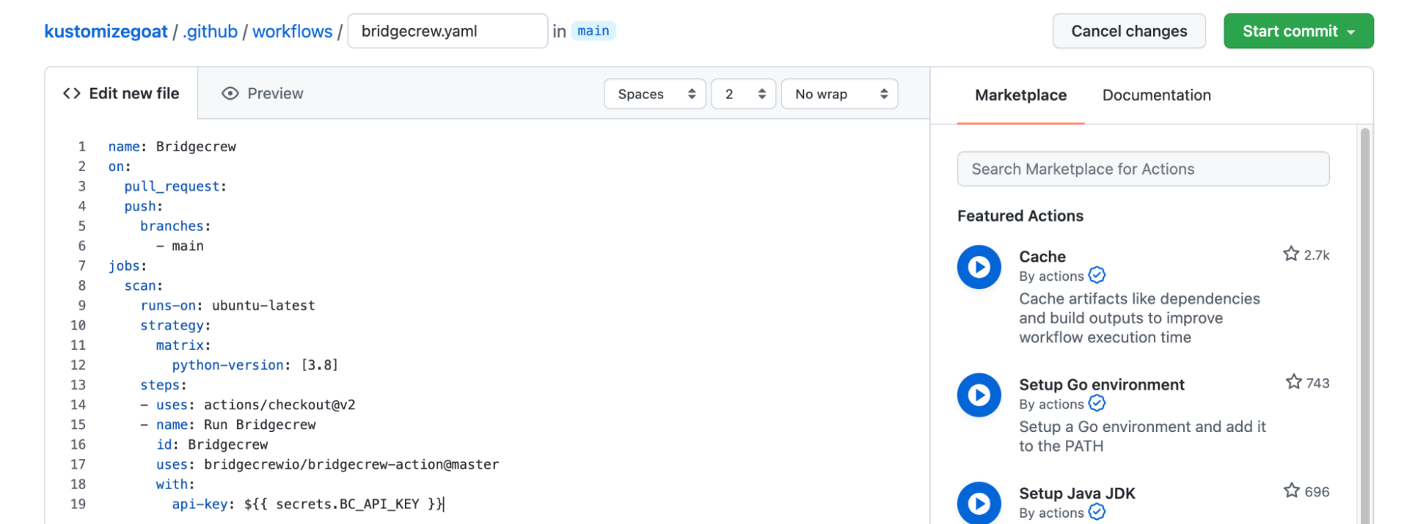The image size is (1415, 524).
Task: Click the 'branches:' line in the editor
Action: tap(176, 226)
